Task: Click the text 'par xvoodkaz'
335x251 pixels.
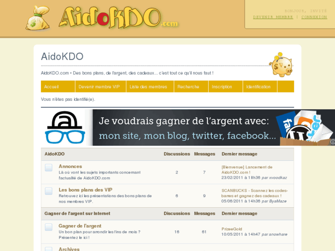Action: 274,178
